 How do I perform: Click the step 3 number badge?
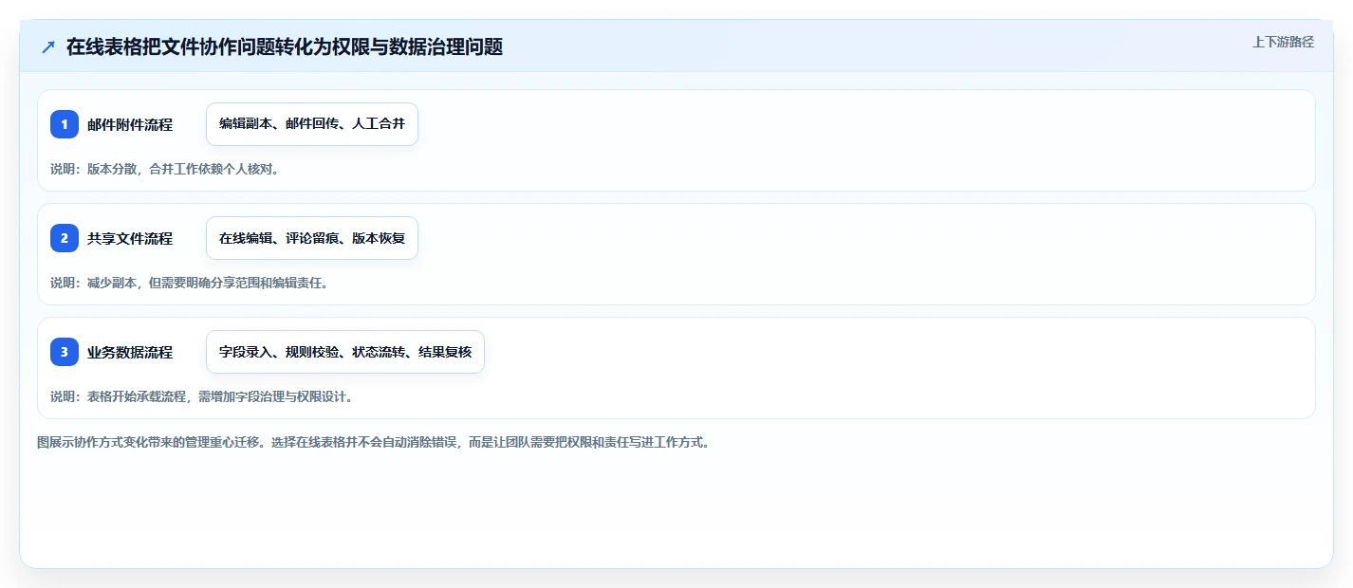click(65, 352)
